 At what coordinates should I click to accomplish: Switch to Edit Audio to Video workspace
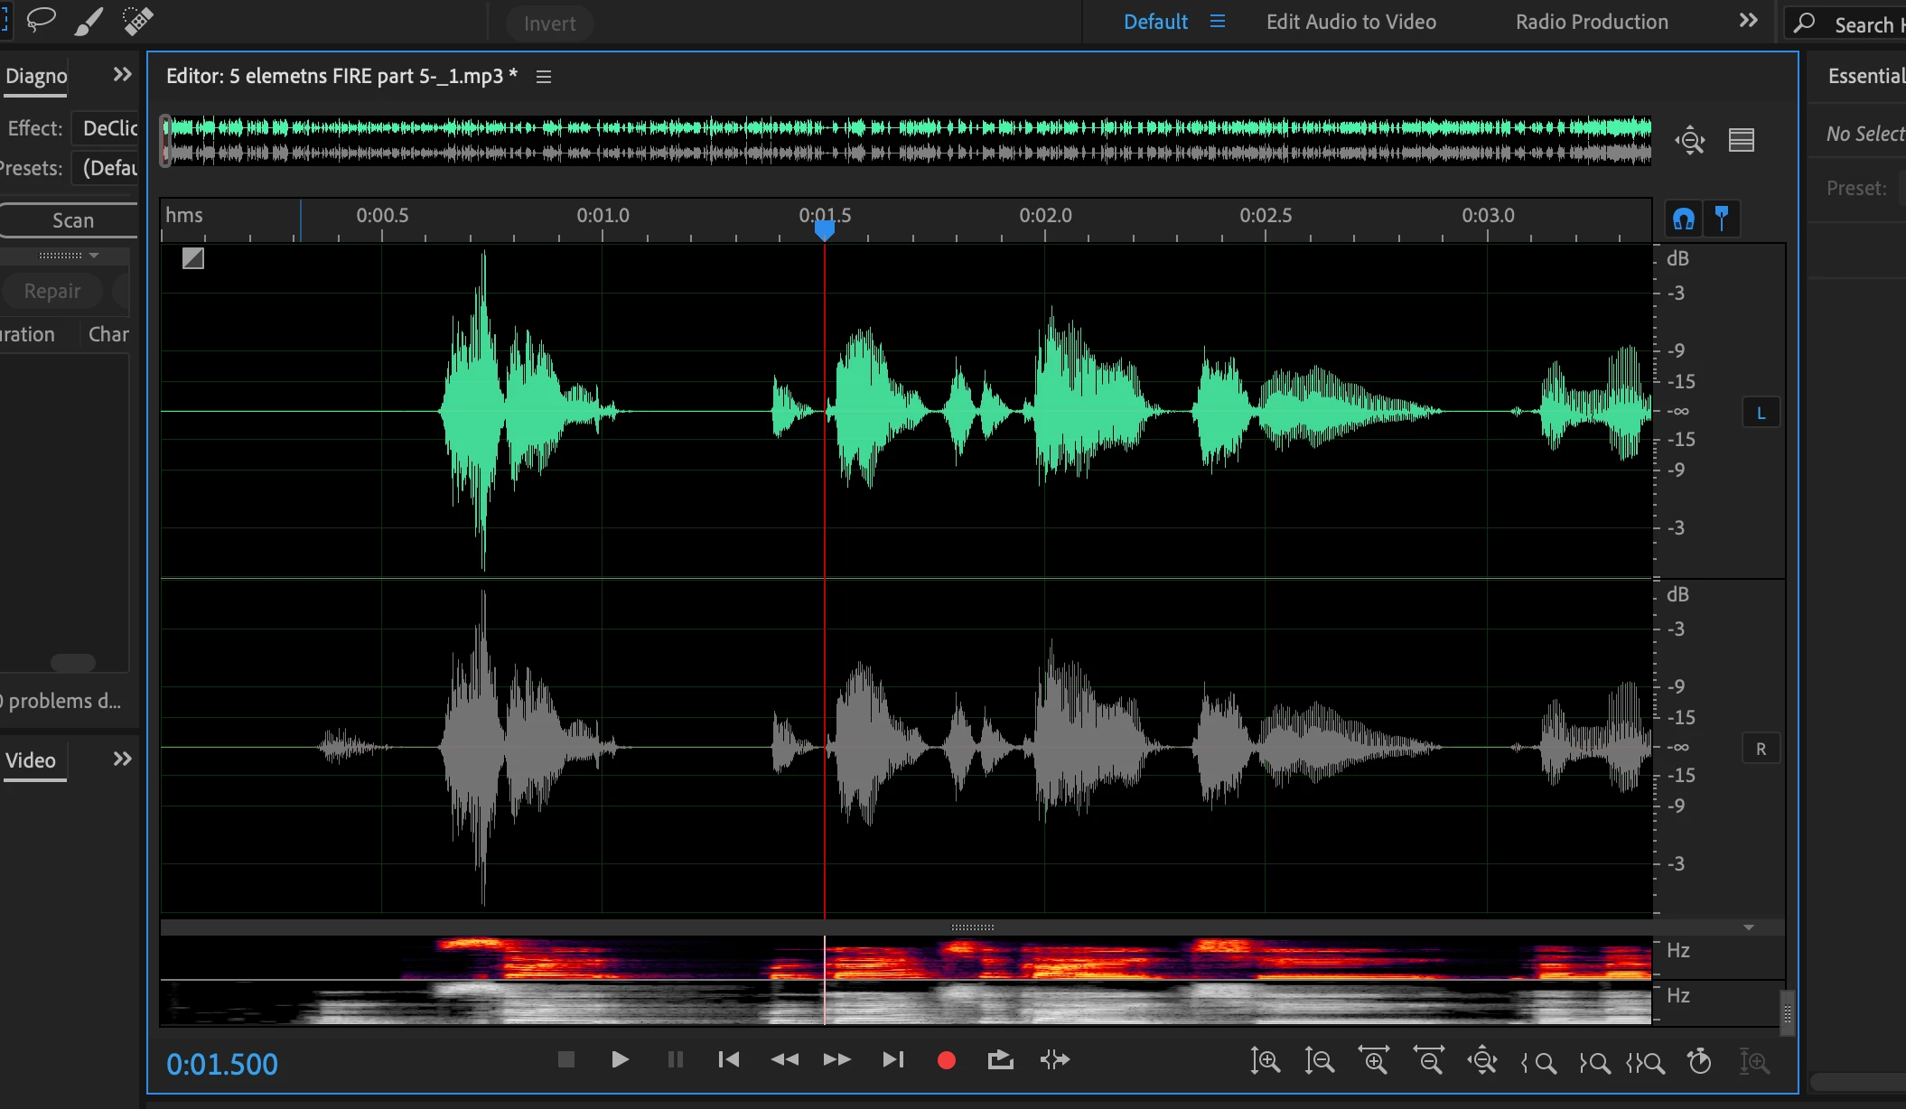pyautogui.click(x=1350, y=22)
